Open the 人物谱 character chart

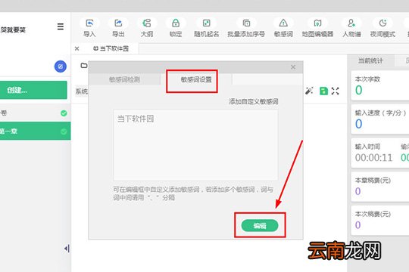pos(351,28)
